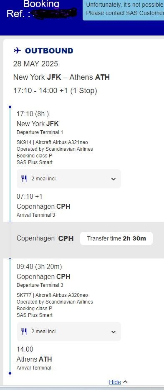Click the 28 MAY 2025 date text

coord(35,64)
